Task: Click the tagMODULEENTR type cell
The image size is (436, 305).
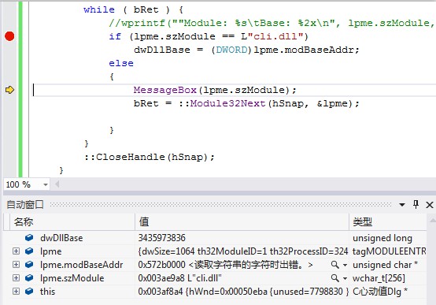Action: coord(390,251)
